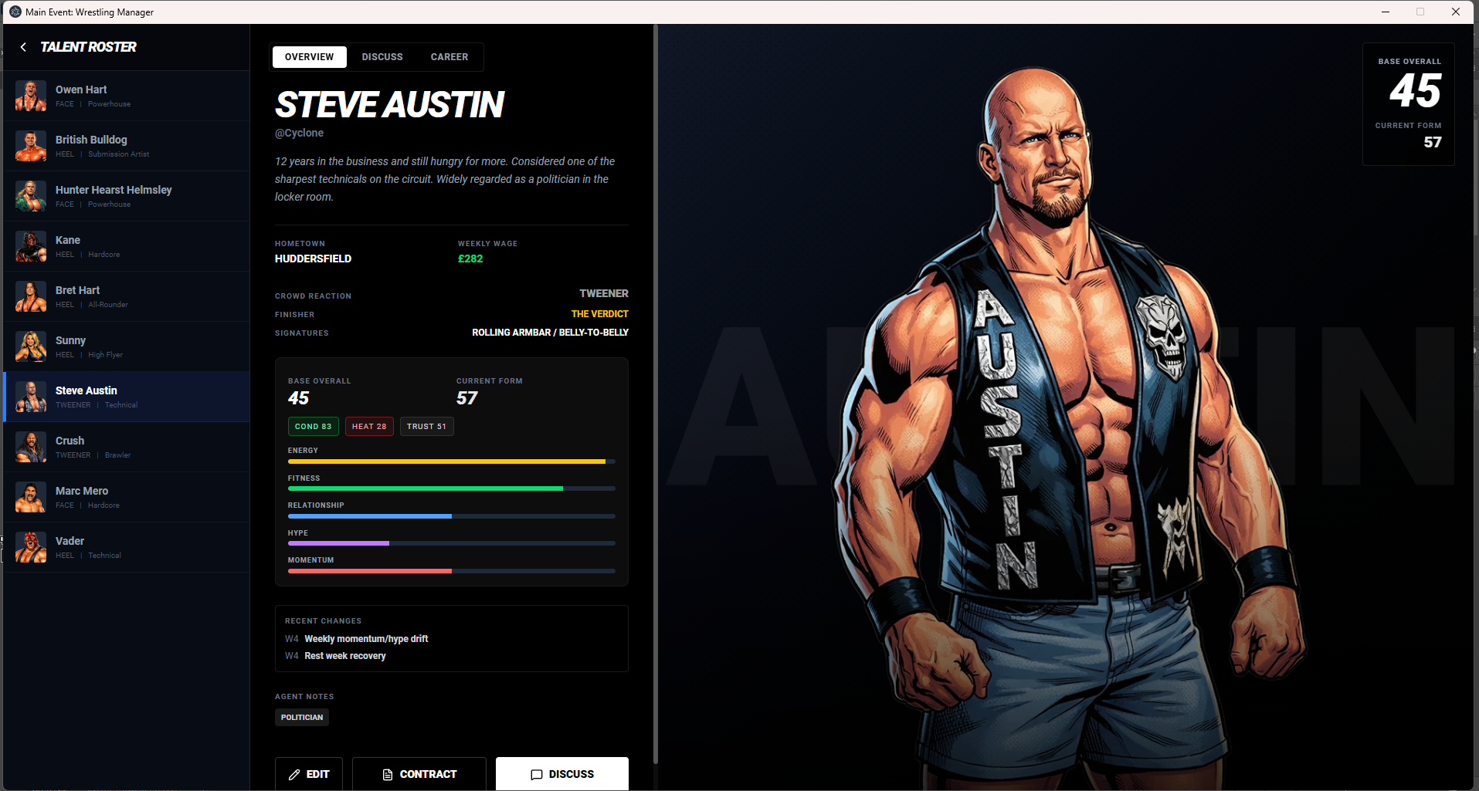Click the COND 83 badge
This screenshot has width=1479, height=791.
tap(313, 426)
